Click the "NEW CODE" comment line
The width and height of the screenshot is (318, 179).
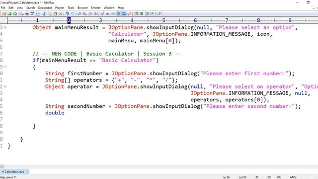pos(107,54)
